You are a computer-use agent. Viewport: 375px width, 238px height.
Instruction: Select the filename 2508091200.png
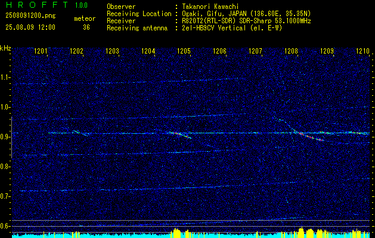[x=30, y=15]
